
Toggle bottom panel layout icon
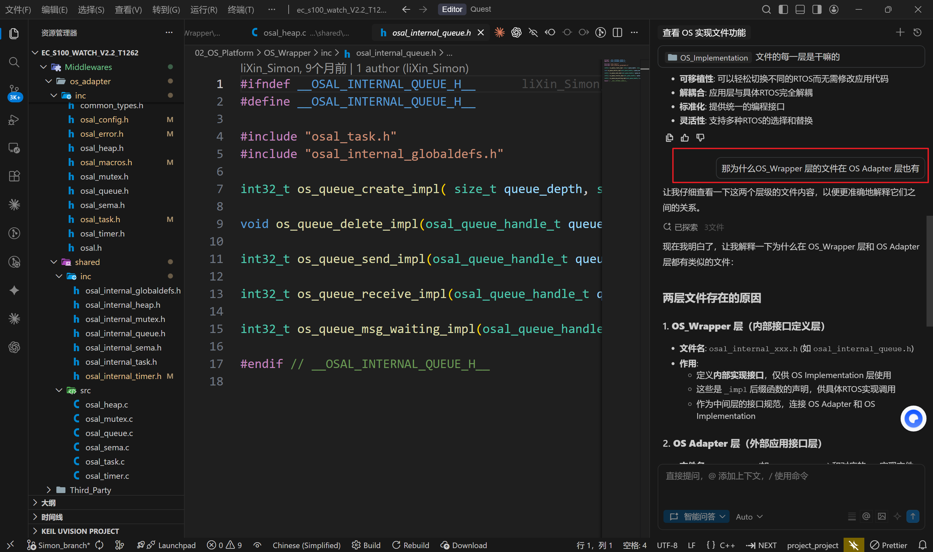pyautogui.click(x=800, y=9)
